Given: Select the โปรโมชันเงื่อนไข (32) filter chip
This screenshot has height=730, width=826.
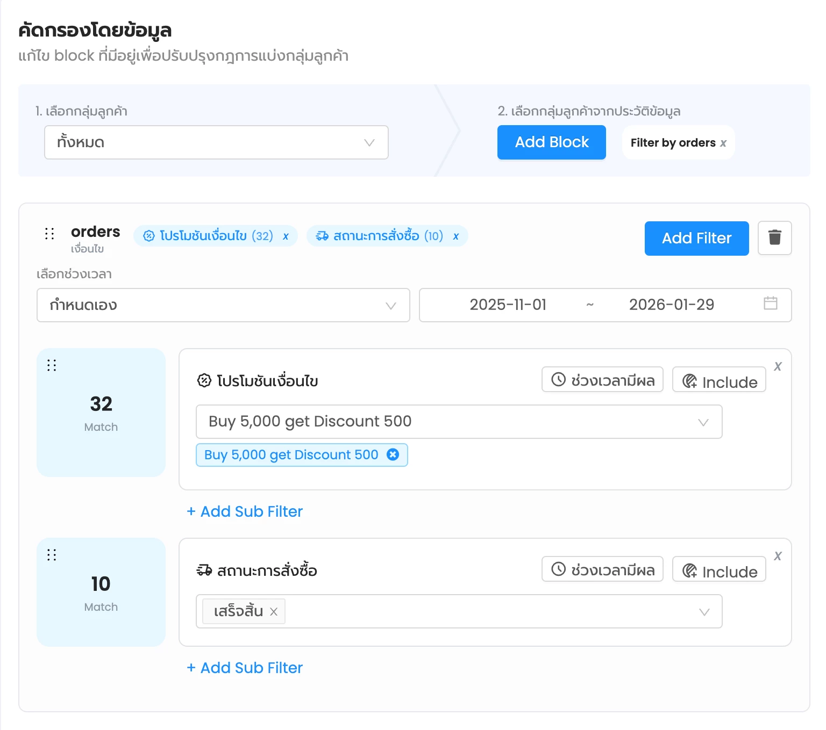Looking at the screenshot, I should (x=210, y=236).
